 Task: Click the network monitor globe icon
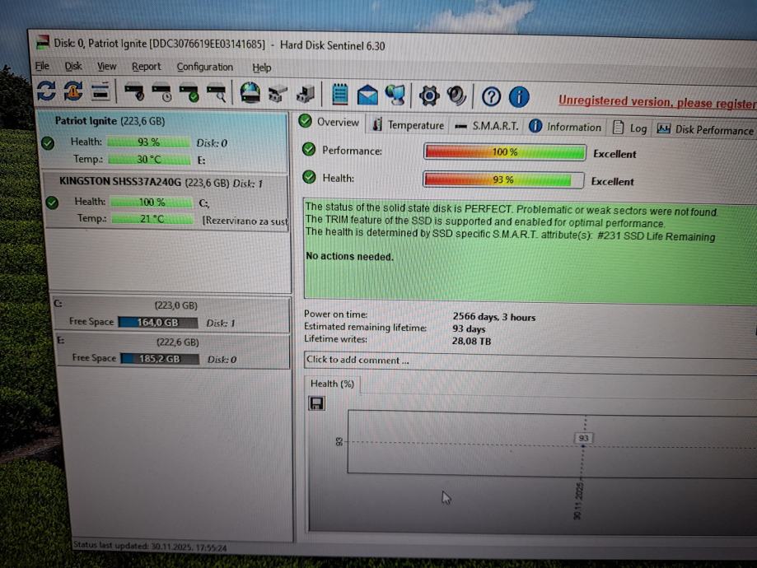(395, 95)
